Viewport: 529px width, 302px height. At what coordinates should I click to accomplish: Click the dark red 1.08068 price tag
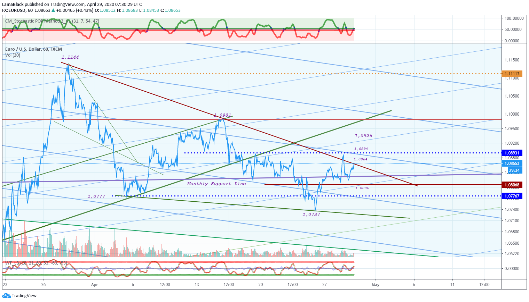click(512, 185)
